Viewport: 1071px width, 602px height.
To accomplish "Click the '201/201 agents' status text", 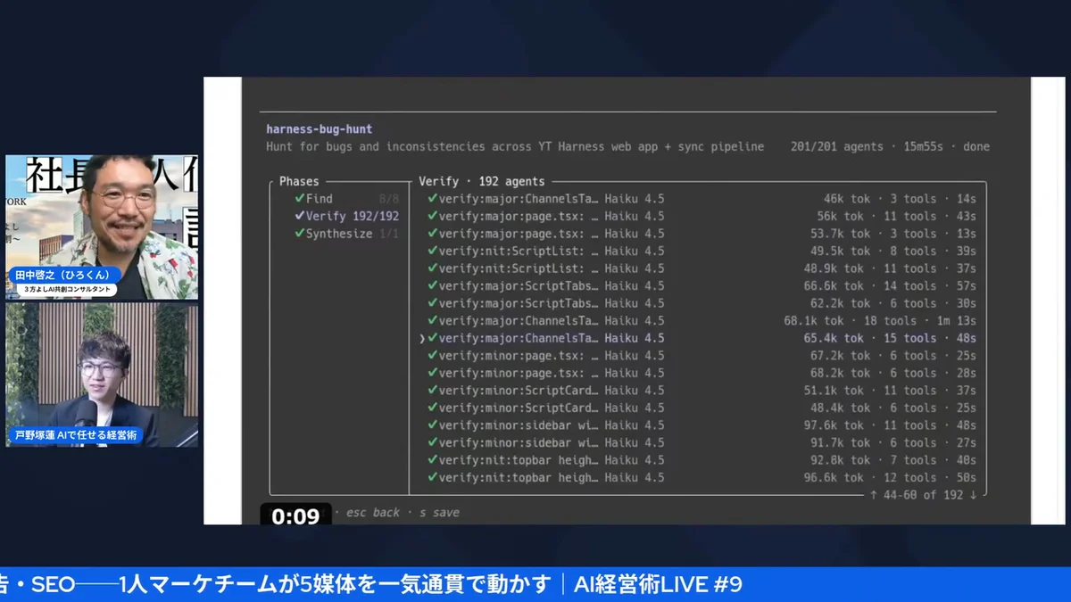I will 837,146.
